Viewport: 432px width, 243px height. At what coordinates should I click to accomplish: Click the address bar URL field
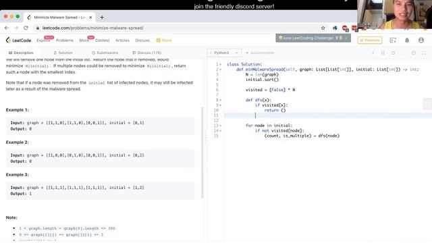point(176,28)
